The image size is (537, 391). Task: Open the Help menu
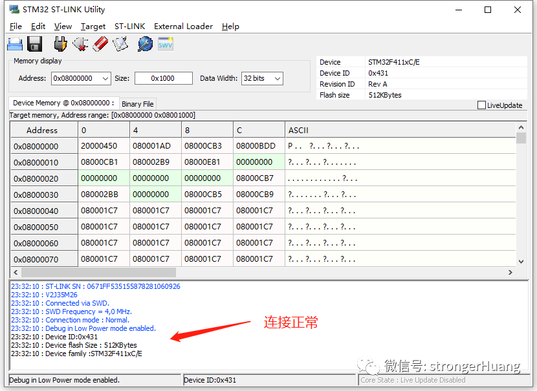pos(230,26)
